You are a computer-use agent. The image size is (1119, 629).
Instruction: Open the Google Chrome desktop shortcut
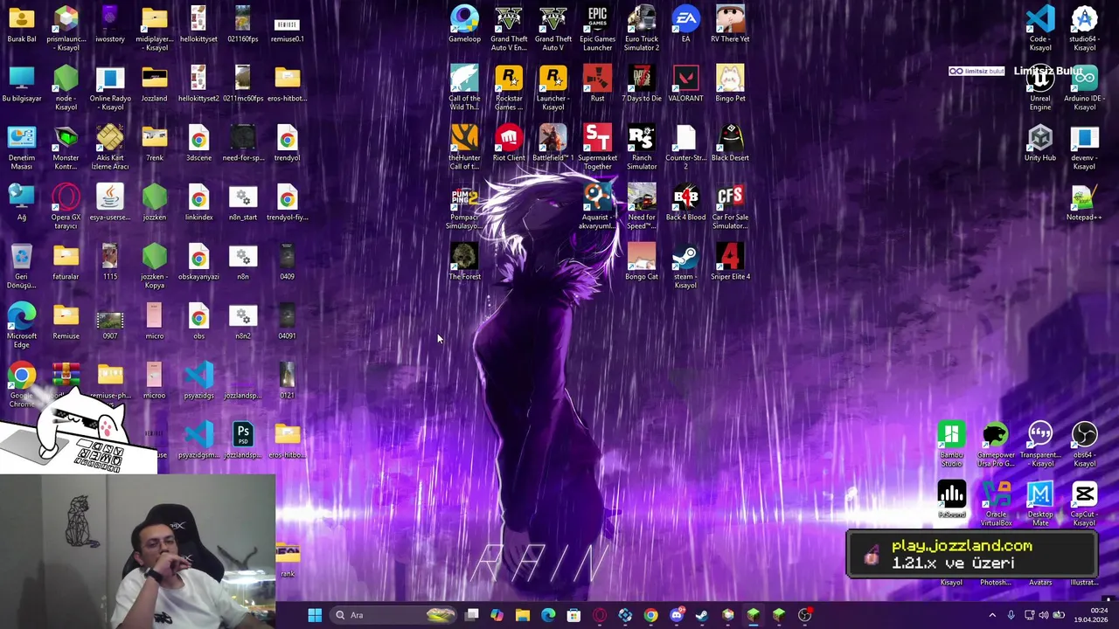(21, 384)
